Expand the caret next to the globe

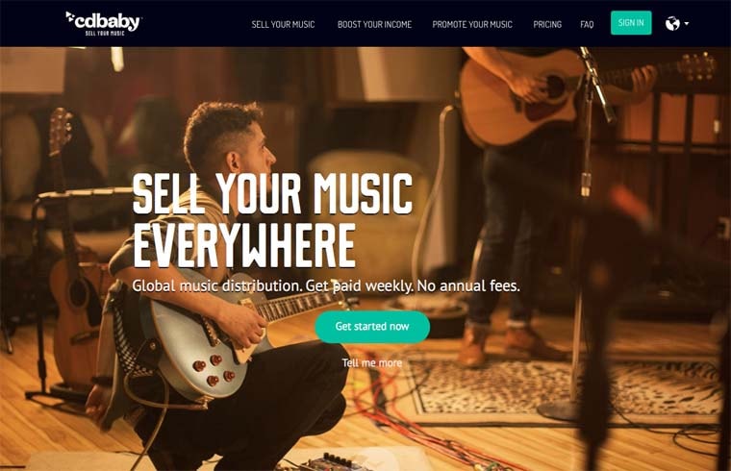pos(686,23)
